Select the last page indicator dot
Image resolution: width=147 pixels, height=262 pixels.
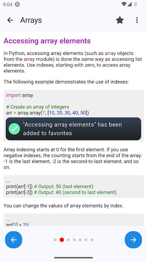pos(92,240)
